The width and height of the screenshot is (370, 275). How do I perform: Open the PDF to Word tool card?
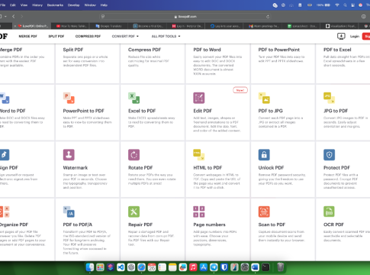click(217, 63)
